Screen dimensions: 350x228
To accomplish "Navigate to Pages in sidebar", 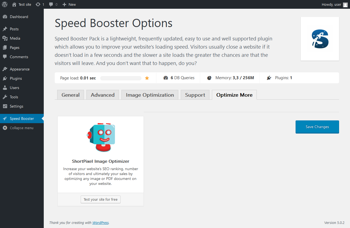I will [22, 48].
